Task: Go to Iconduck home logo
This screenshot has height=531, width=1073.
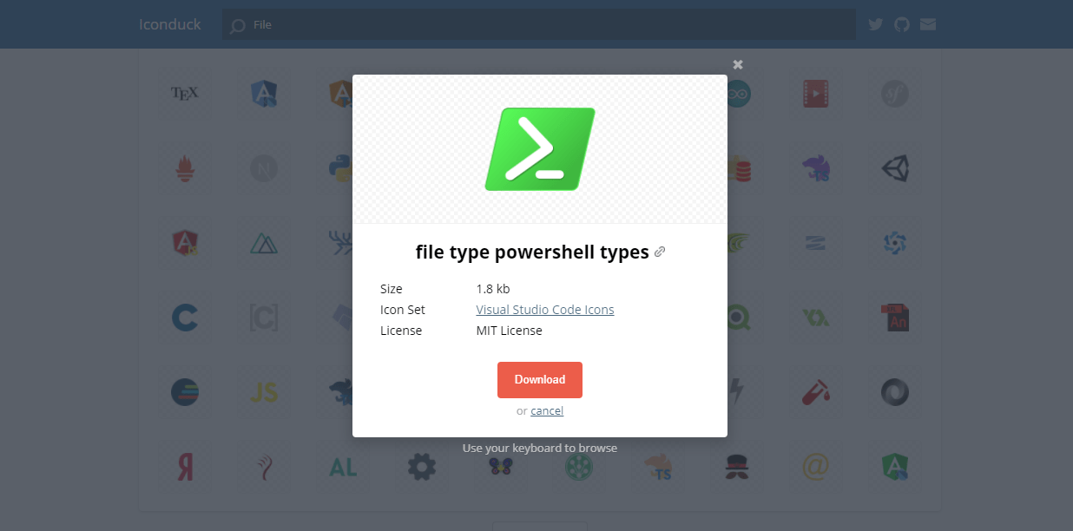Action: [x=169, y=24]
